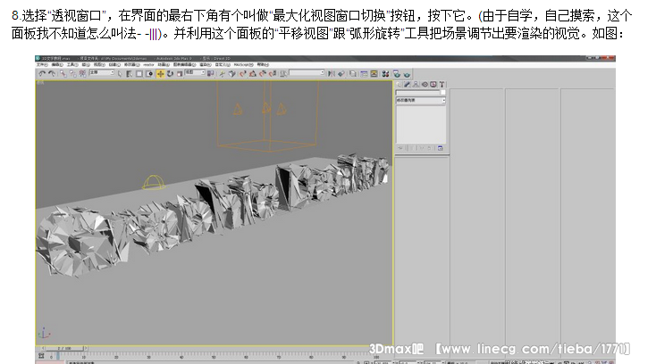The width and height of the screenshot is (656, 364).
Task: Switch to the Display command panel tab
Action: click(x=433, y=84)
